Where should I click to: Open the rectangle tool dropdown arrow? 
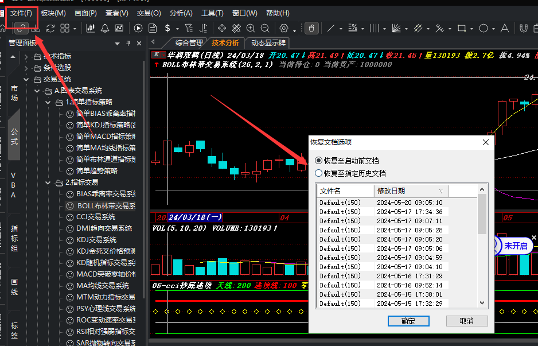coord(472,29)
